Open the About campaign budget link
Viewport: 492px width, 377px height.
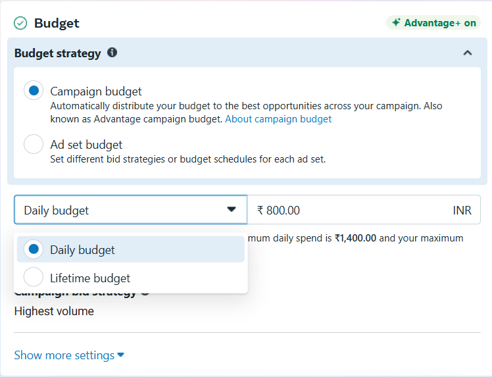[278, 119]
